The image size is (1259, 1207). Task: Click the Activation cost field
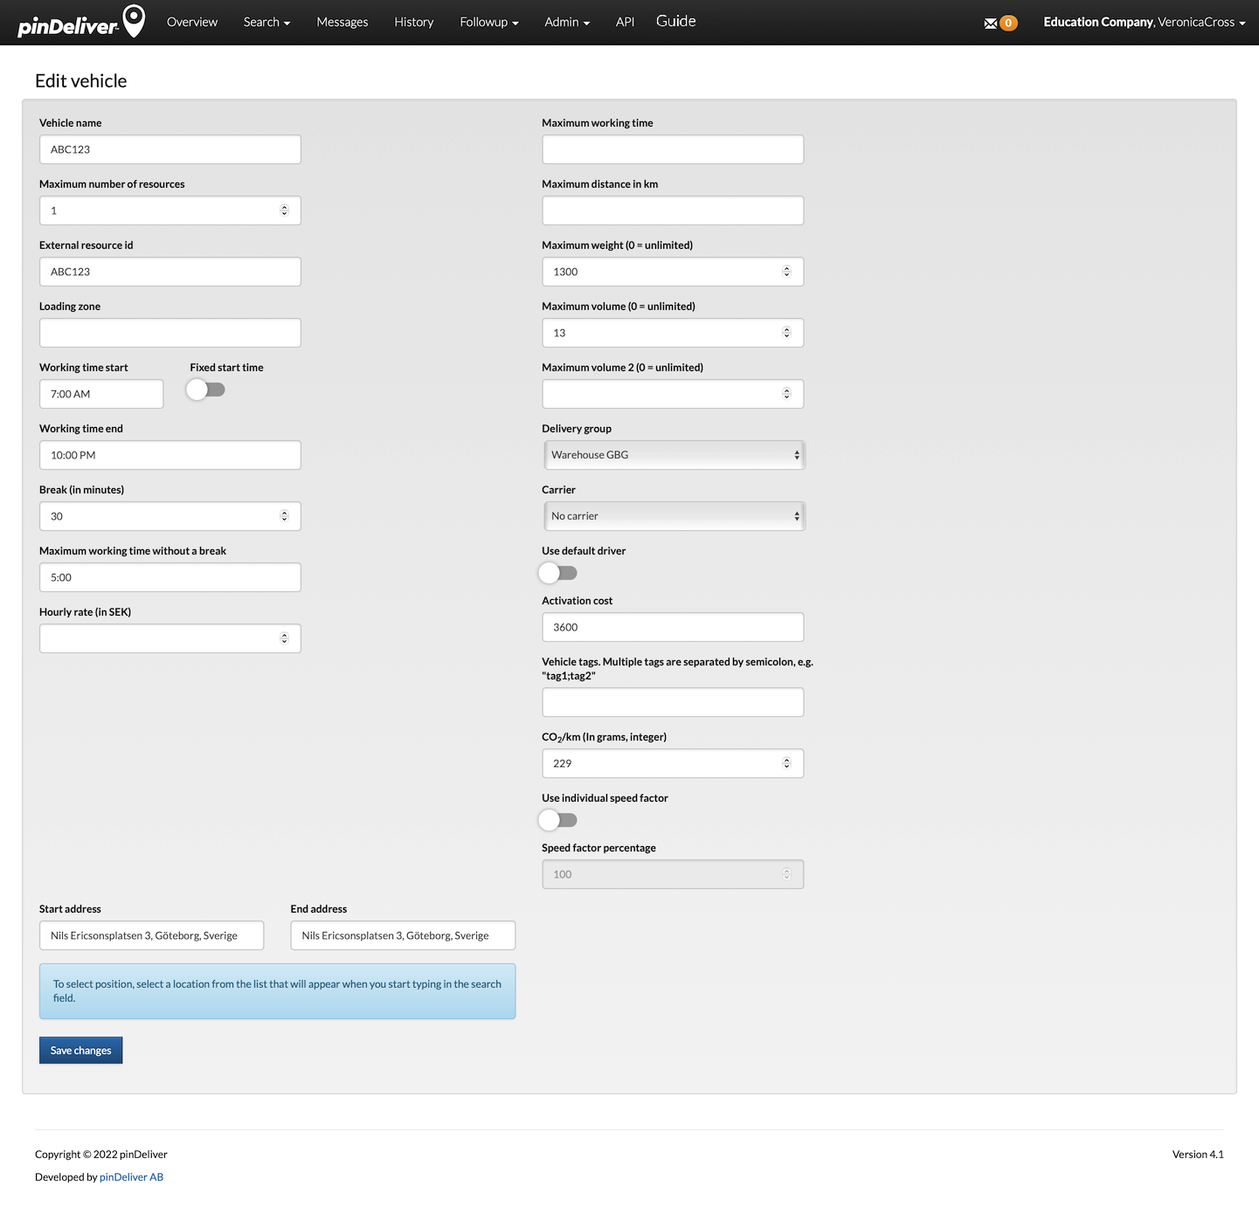pos(673,627)
